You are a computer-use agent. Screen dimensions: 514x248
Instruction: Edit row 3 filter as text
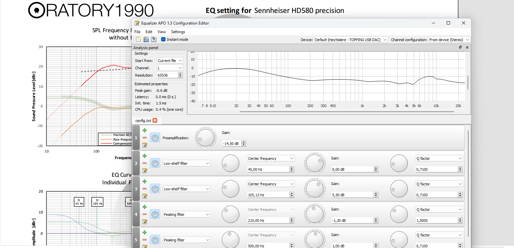(145, 196)
